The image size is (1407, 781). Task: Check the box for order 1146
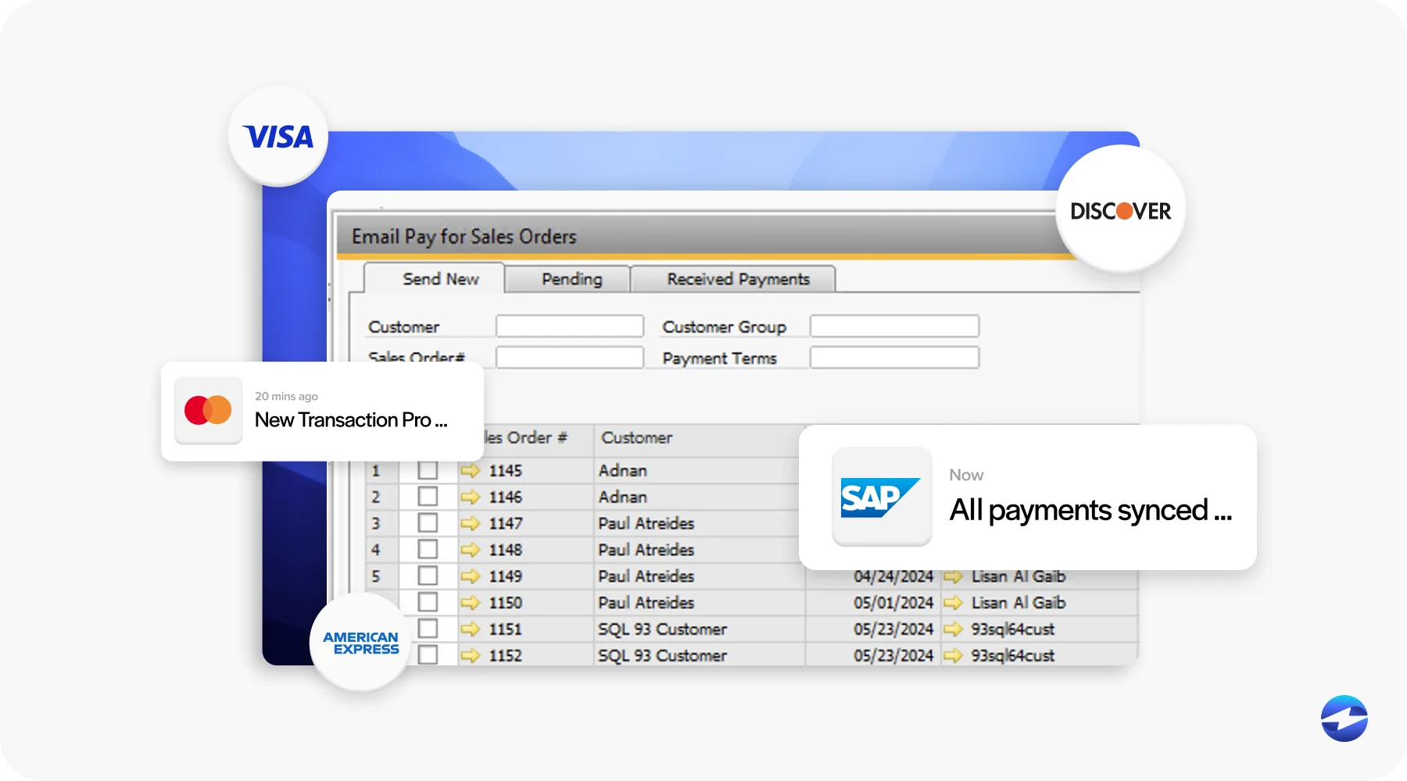click(428, 497)
